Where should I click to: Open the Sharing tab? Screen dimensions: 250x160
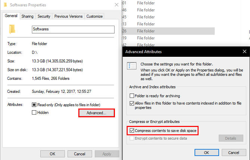pyautogui.click(x=27, y=16)
